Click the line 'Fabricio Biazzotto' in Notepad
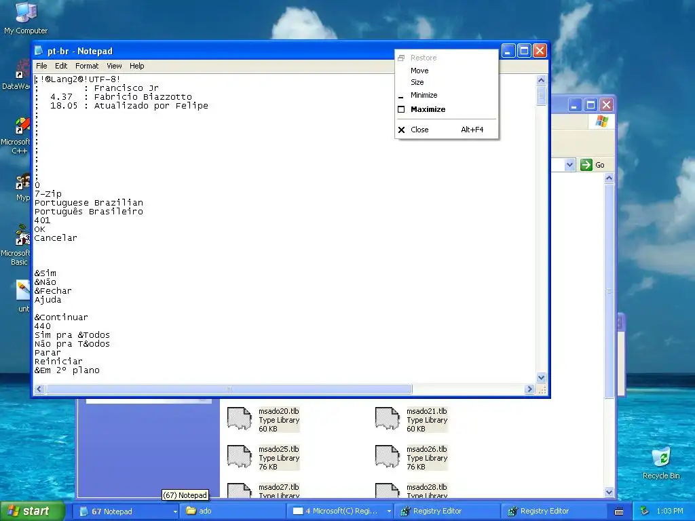Screen dimensions: 695x521 pos(143,96)
